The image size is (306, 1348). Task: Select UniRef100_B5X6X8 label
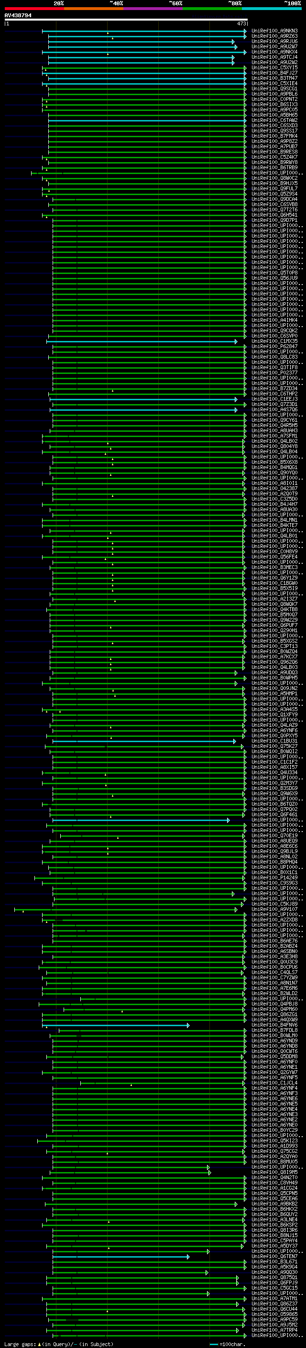pyautogui.click(x=274, y=462)
